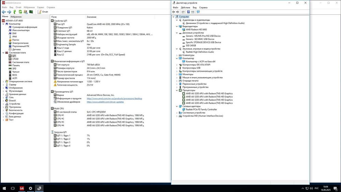Collapse the root Computer node in Device Manager
This screenshot has width=341, height=192.
click(x=173, y=17)
